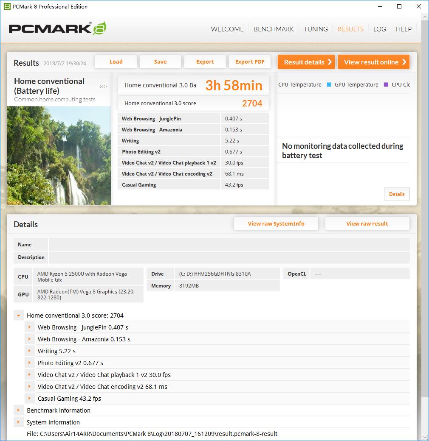This screenshot has width=429, height=441.
Task: Collapse the Home conventional 3.0 score tree
Action: coord(19,315)
